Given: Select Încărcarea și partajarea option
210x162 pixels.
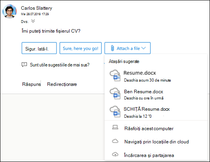Looking at the screenshot, I should (156, 155).
